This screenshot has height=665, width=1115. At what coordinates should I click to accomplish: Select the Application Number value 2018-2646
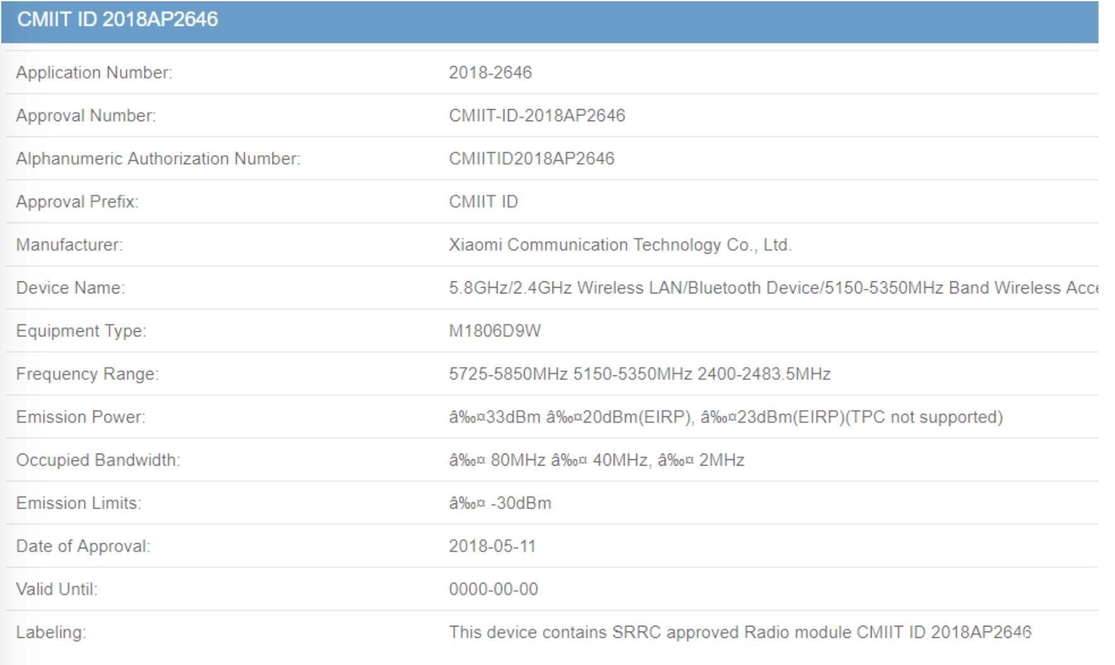pos(490,73)
